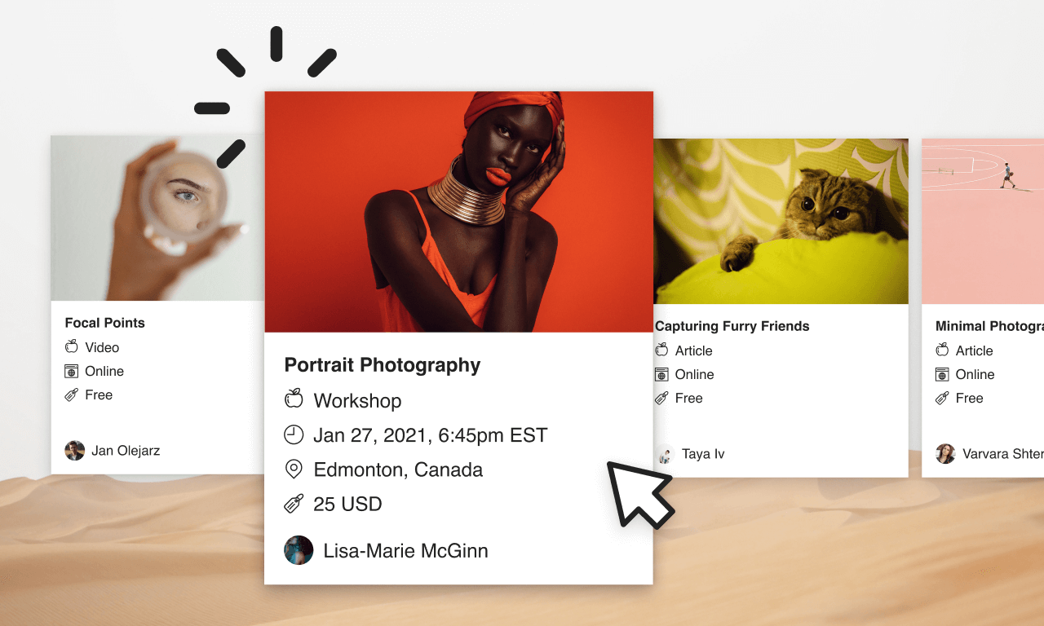Click author name Taya Iv

pos(703,454)
